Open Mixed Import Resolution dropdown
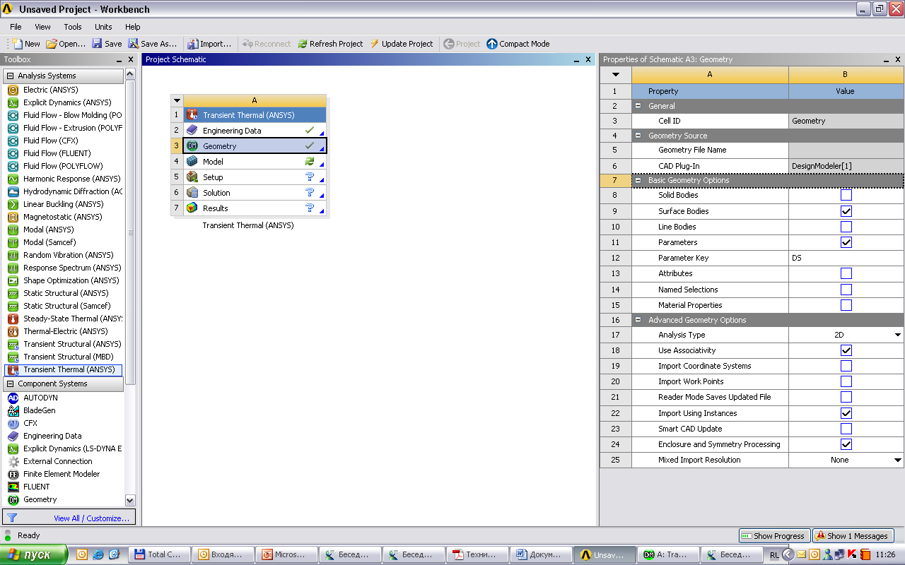The image size is (905, 565). 898,460
